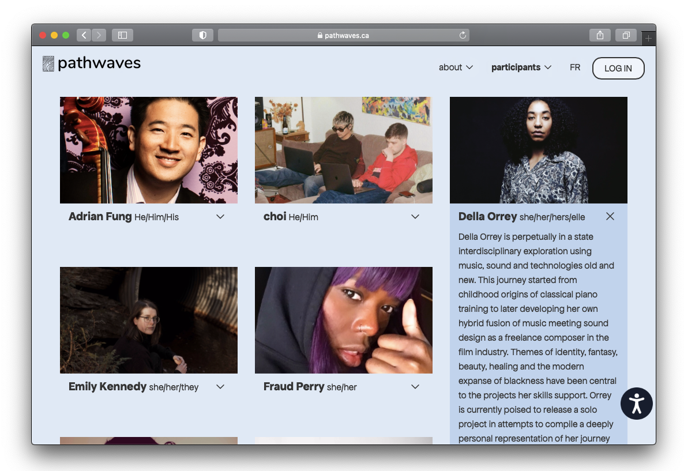
Task: Open the accessibility widget icon
Action: point(637,404)
